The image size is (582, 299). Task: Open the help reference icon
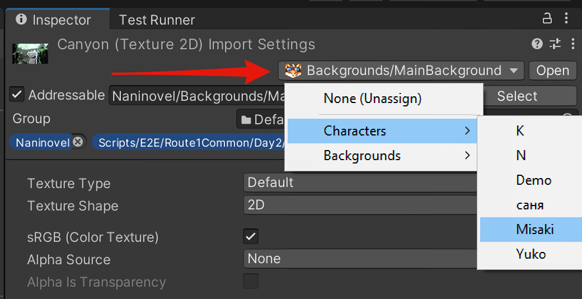coord(537,44)
